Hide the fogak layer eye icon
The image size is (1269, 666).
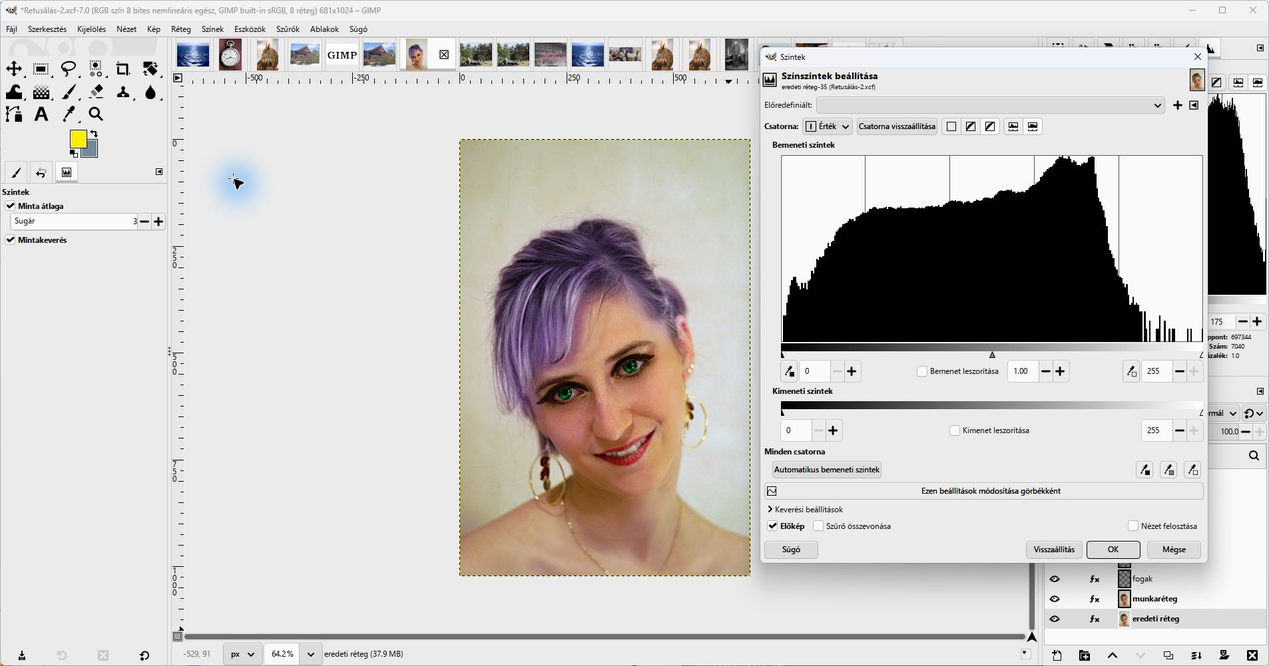point(1055,579)
